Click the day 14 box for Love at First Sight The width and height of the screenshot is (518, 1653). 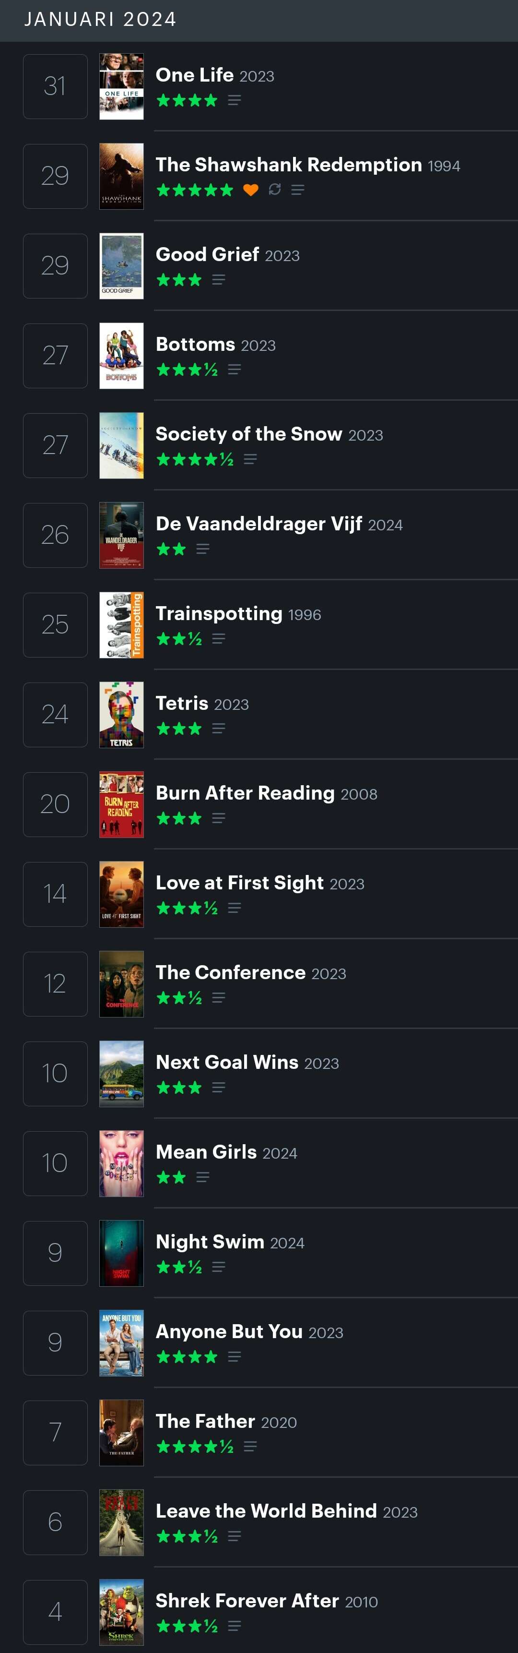click(x=55, y=894)
